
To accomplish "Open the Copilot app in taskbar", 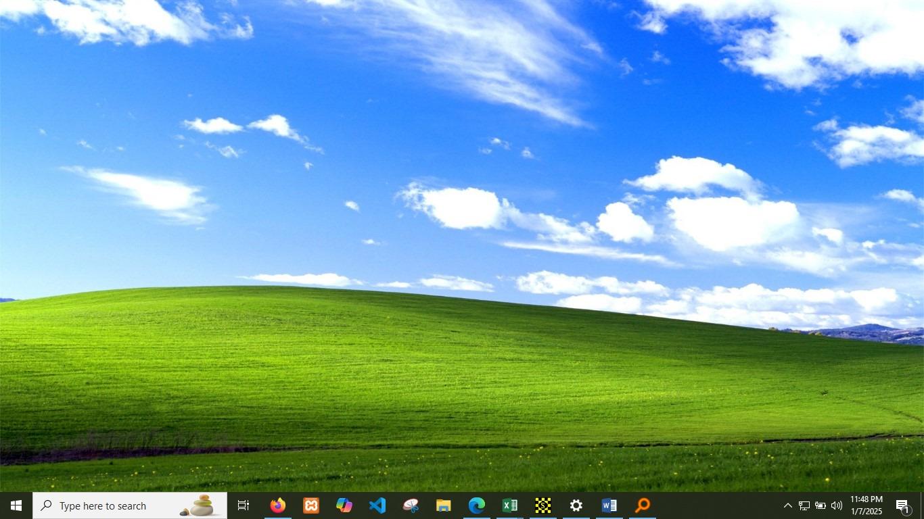I will pyautogui.click(x=344, y=505).
